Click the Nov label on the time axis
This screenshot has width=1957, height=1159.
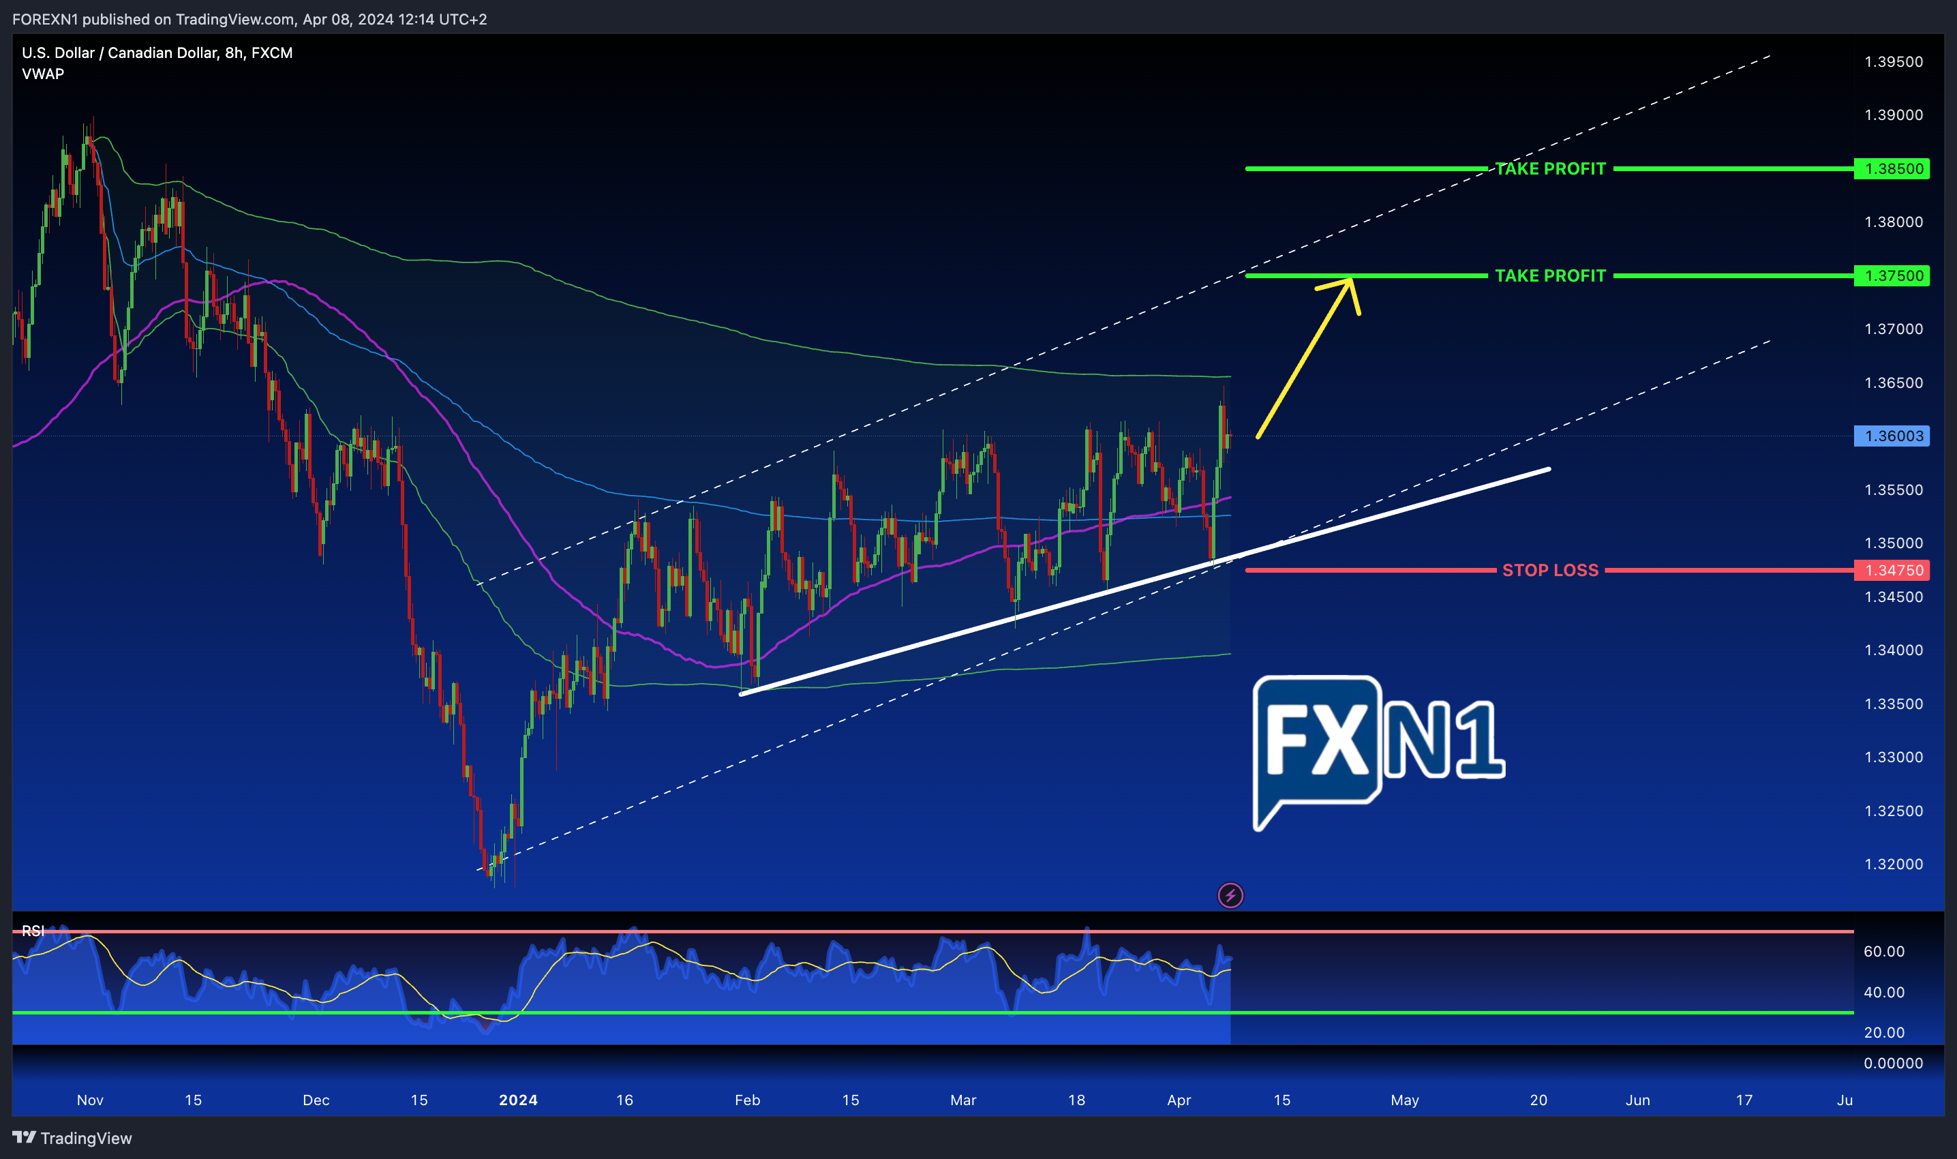(x=91, y=1100)
